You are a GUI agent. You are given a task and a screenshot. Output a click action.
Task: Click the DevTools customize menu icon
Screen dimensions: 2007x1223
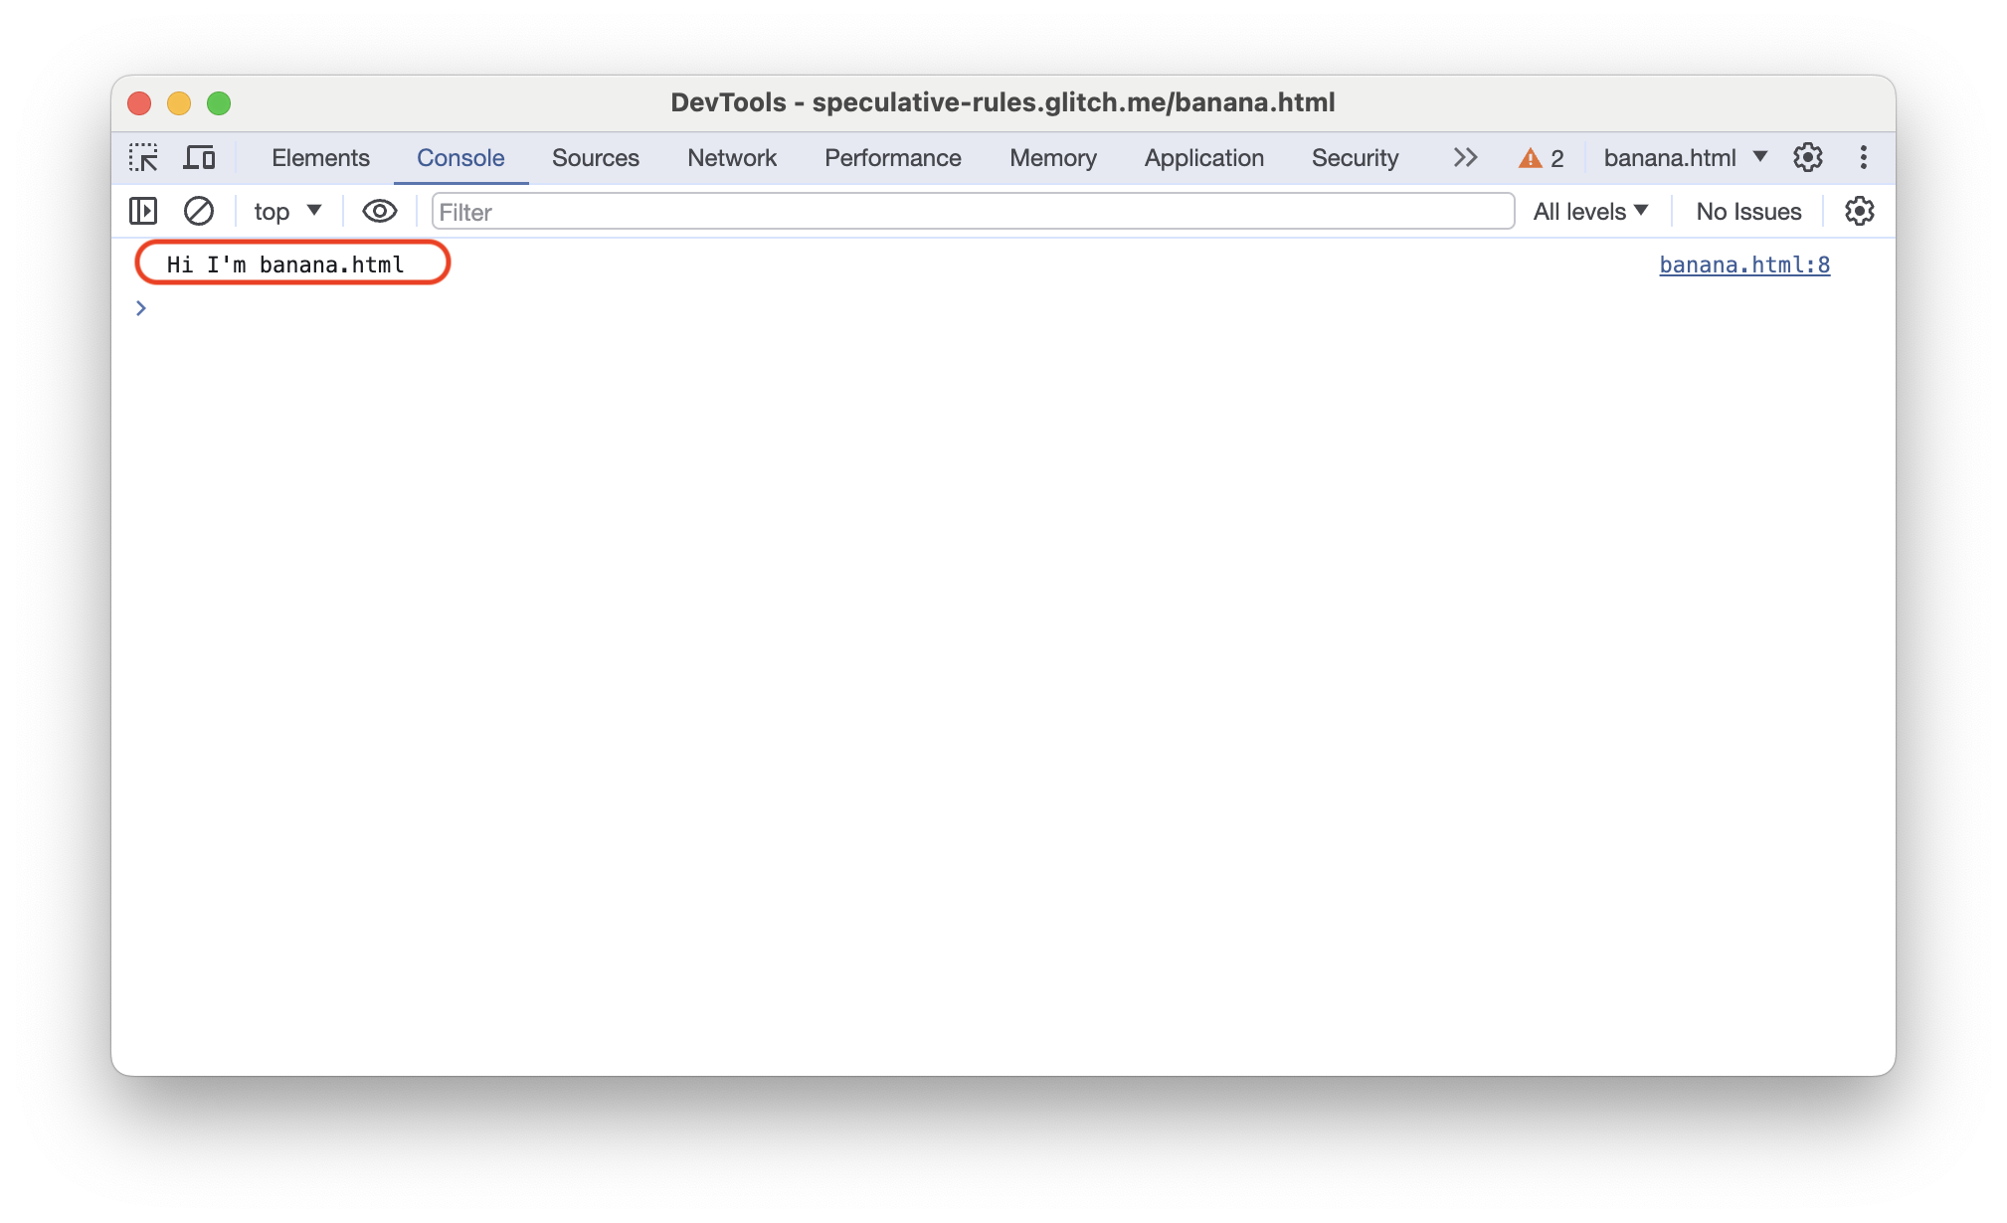click(1861, 158)
